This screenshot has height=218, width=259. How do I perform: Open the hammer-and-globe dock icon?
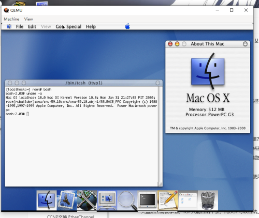coord(87,200)
